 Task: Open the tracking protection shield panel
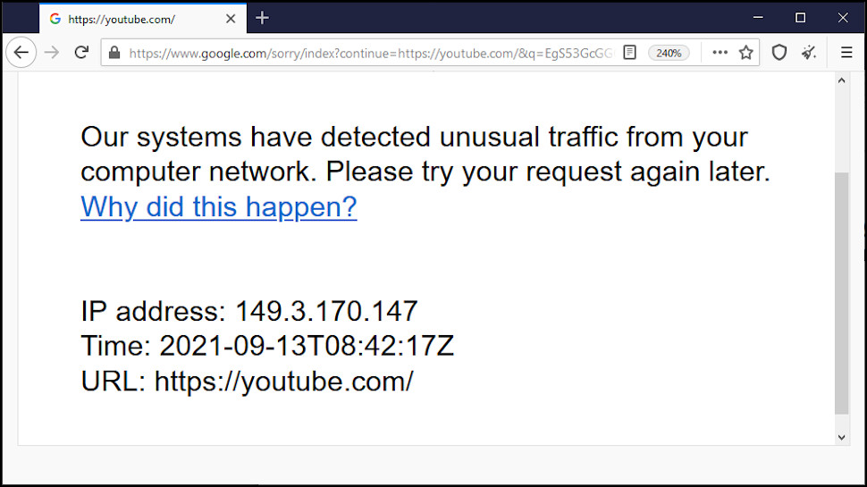click(779, 53)
